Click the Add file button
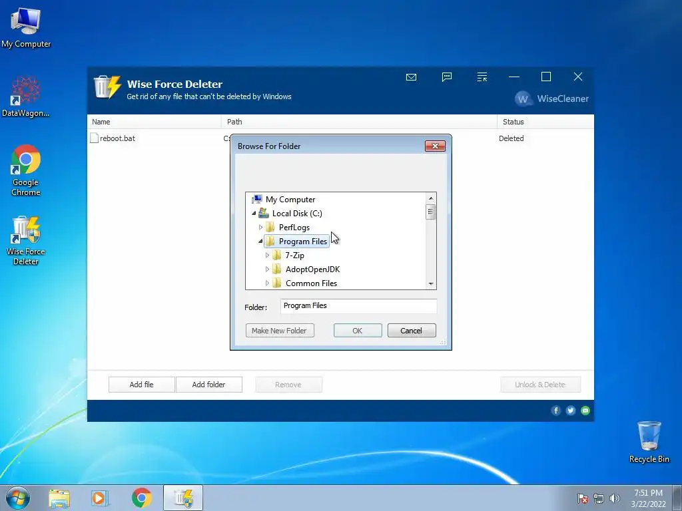The width and height of the screenshot is (682, 511). [141, 385]
